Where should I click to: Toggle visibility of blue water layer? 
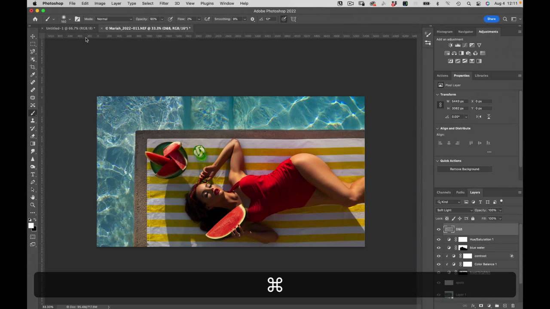439,248
